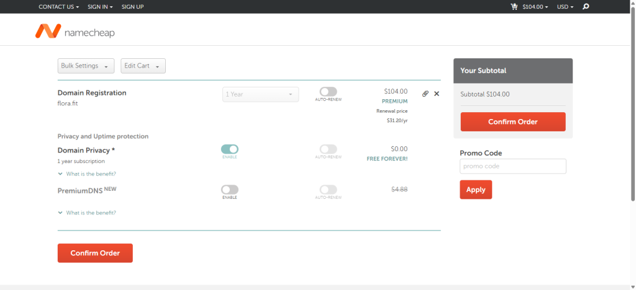Open the Bulk Settings dropdown

click(x=86, y=66)
